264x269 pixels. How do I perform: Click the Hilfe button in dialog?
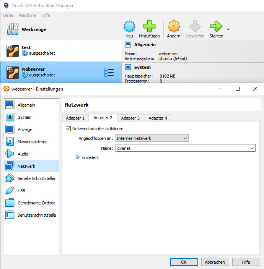(246, 262)
